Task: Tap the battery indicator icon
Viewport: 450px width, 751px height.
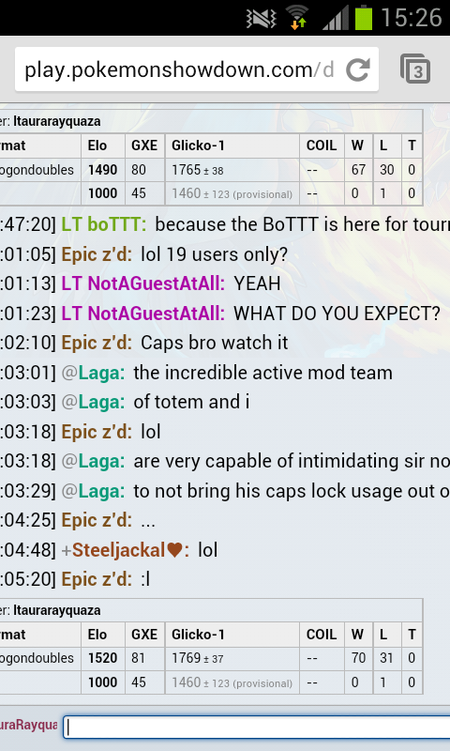Action: [364, 17]
